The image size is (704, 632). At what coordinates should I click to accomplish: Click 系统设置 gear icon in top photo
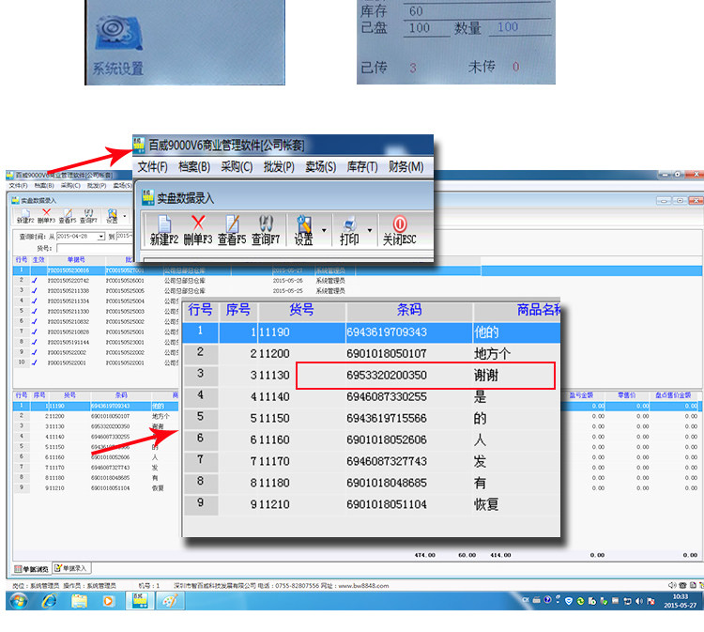tap(118, 34)
